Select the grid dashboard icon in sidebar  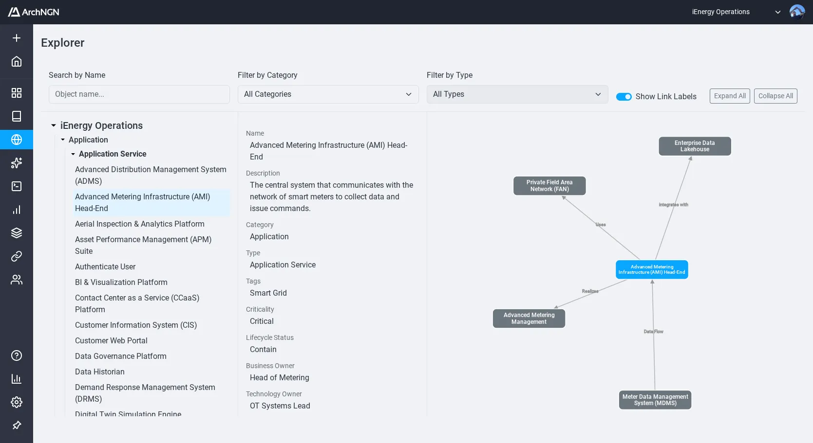click(x=17, y=92)
